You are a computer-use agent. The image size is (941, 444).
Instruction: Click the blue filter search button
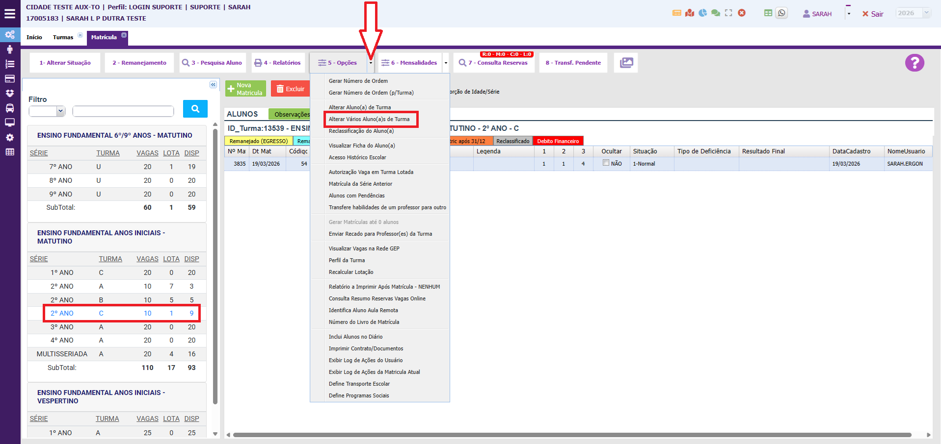point(195,109)
